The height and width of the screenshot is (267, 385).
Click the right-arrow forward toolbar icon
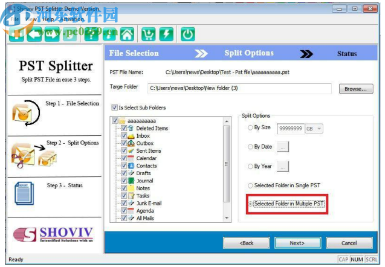(52, 34)
